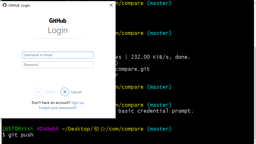This screenshot has width=256, height=144.
Task: Follow the Forgot your password link
Action: coord(58,108)
